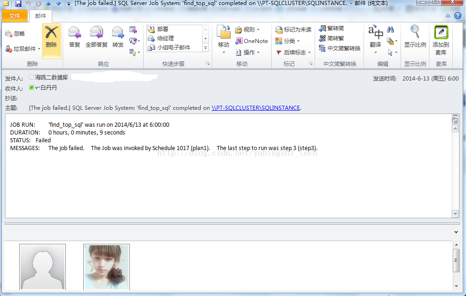The image size is (466, 296).
Task: Click the sent time 2014-6-13 (周五) 6:00
Action: pos(430,78)
